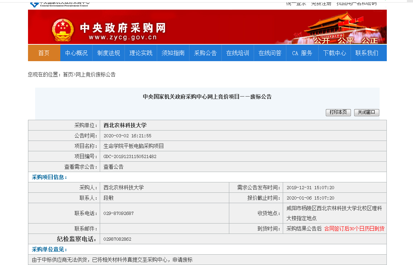Open 须知指南 navigation item
Viewport: 413px width, 265px height.
coord(173,53)
